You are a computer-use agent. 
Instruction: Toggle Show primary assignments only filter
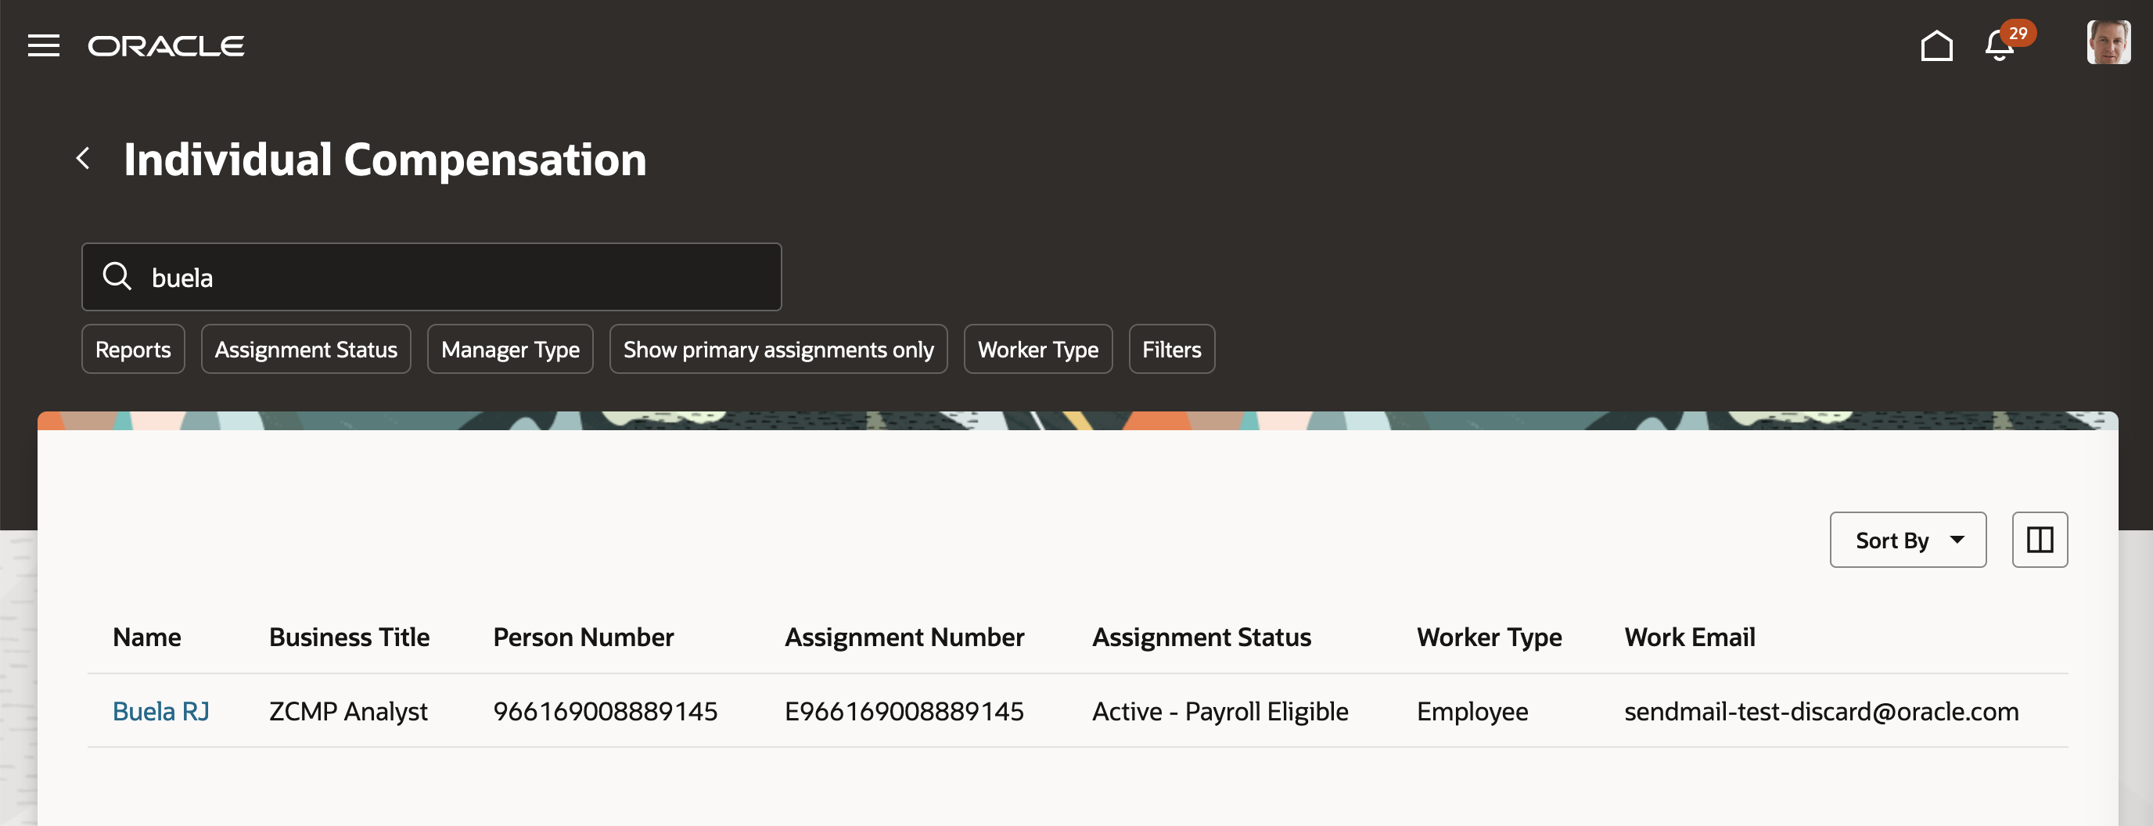click(778, 349)
